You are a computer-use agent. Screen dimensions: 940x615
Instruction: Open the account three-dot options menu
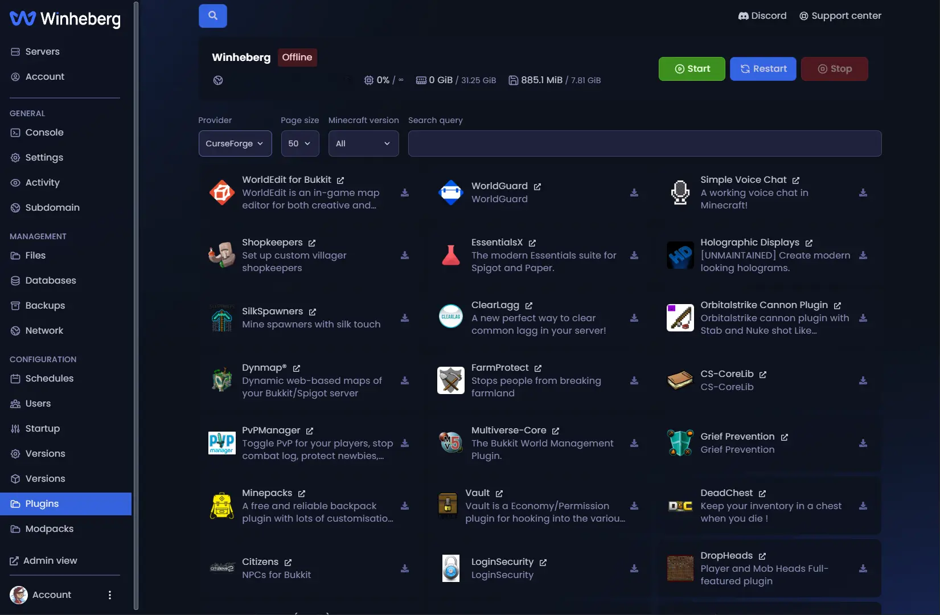coord(110,594)
